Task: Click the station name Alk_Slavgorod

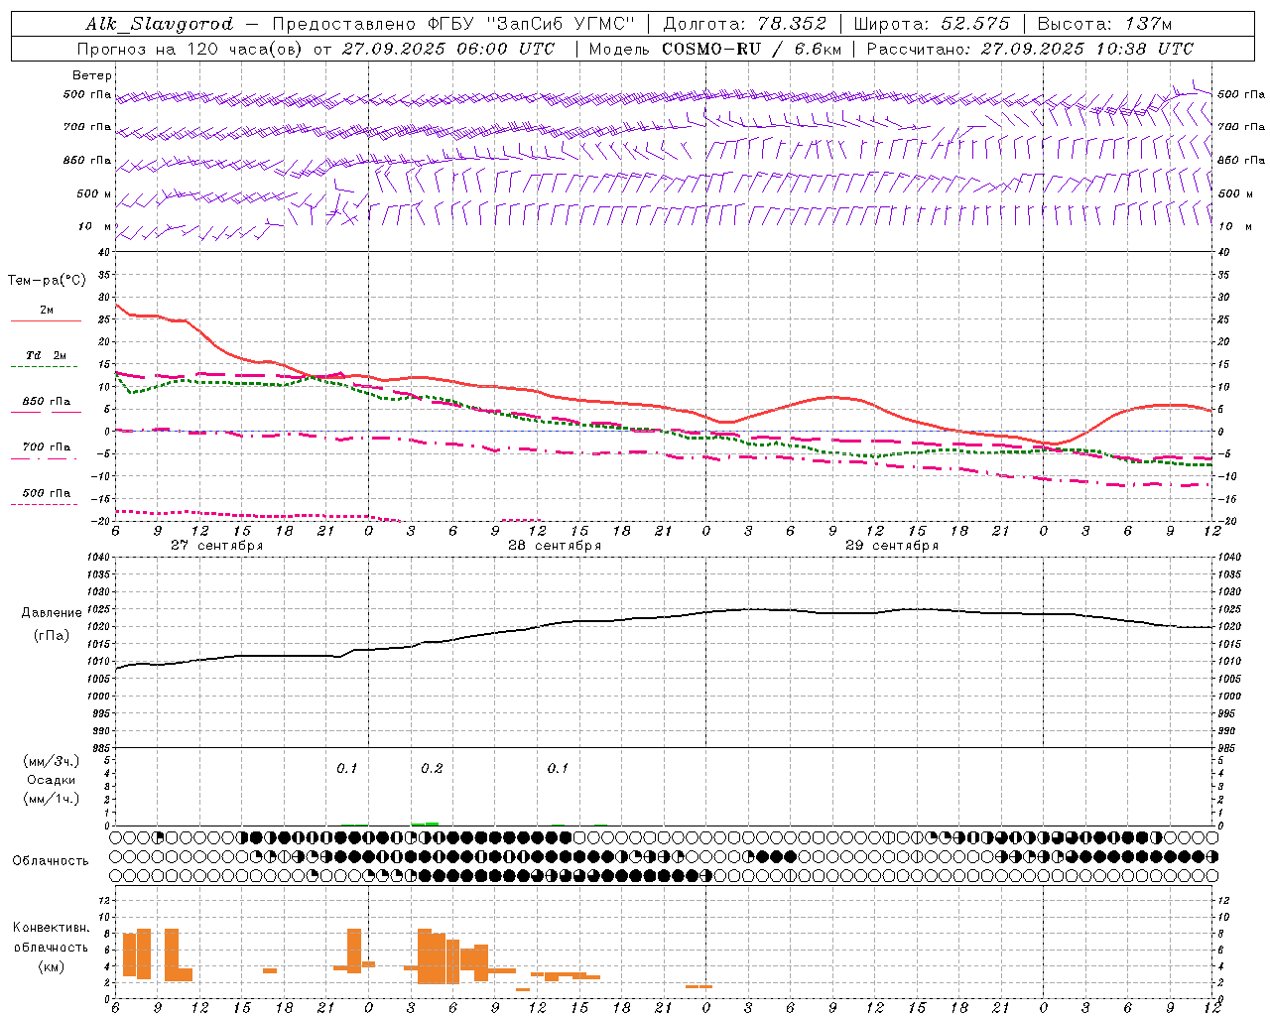Action: pyautogui.click(x=159, y=24)
